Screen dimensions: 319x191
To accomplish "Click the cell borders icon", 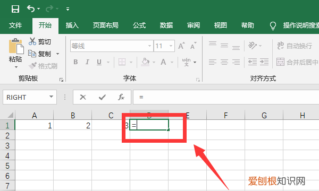I will pos(122,62).
